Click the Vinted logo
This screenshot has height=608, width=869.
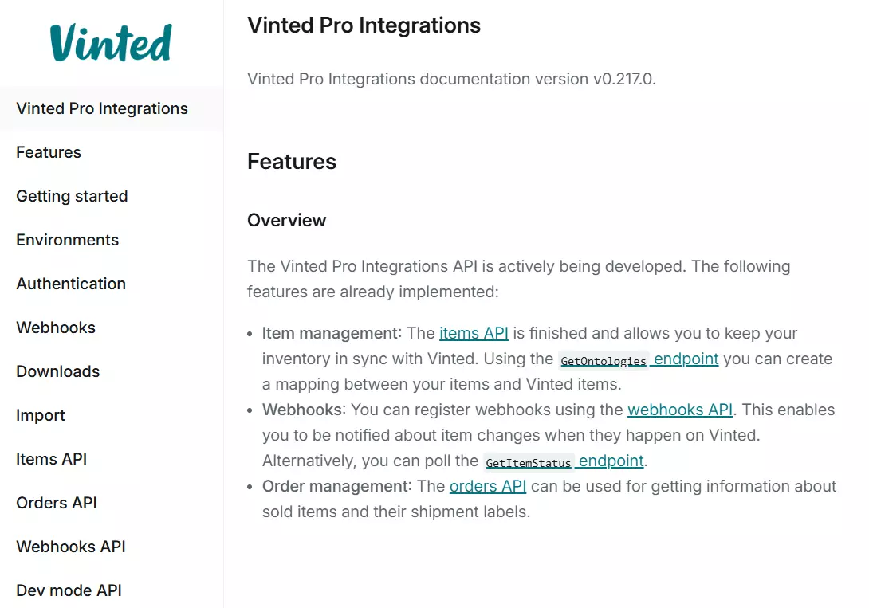pyautogui.click(x=110, y=44)
